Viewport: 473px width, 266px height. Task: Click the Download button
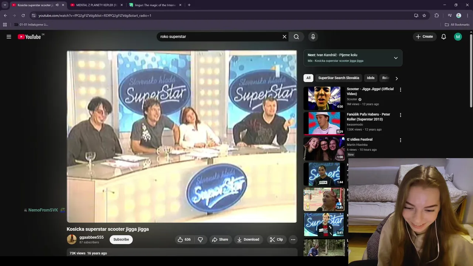click(248, 239)
